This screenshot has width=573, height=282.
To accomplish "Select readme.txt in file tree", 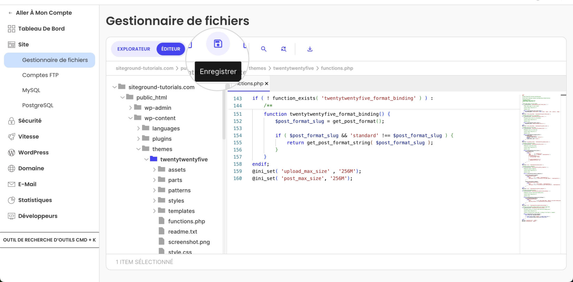I will (183, 232).
